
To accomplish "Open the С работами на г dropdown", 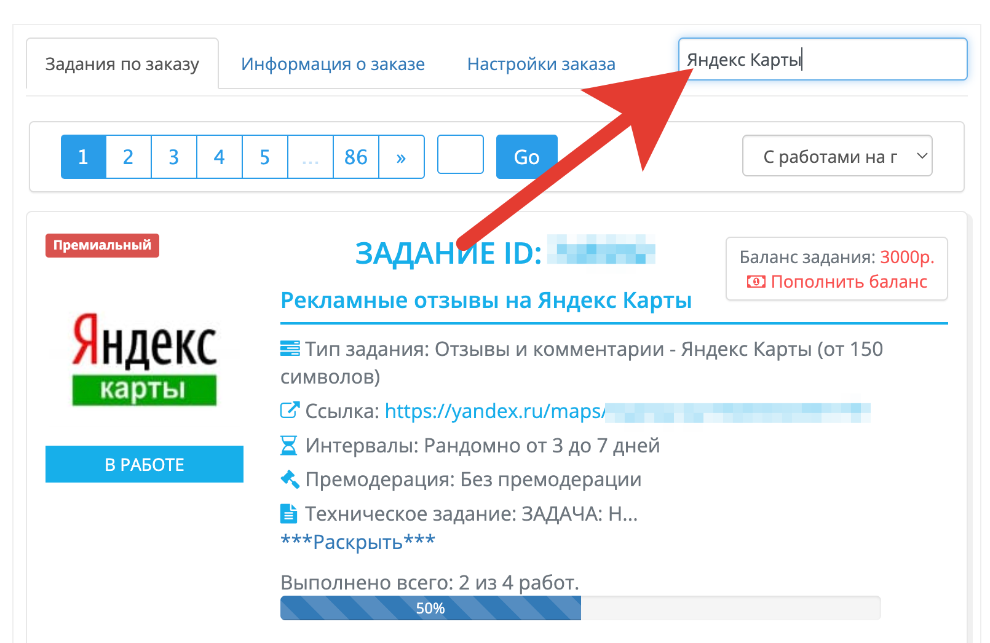I will [838, 156].
